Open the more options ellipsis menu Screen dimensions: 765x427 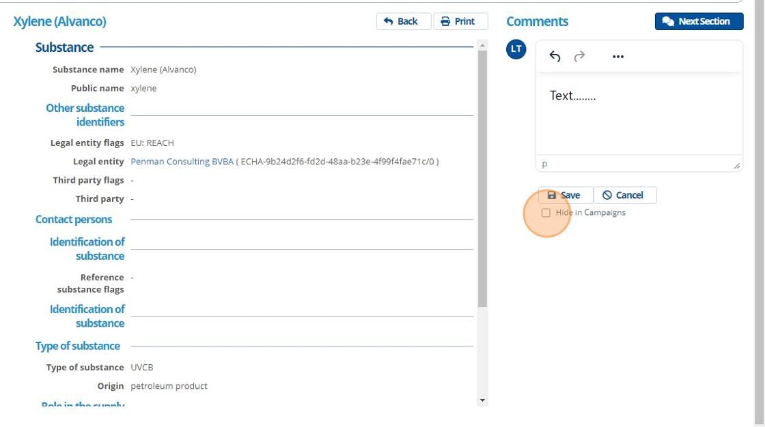click(x=618, y=57)
